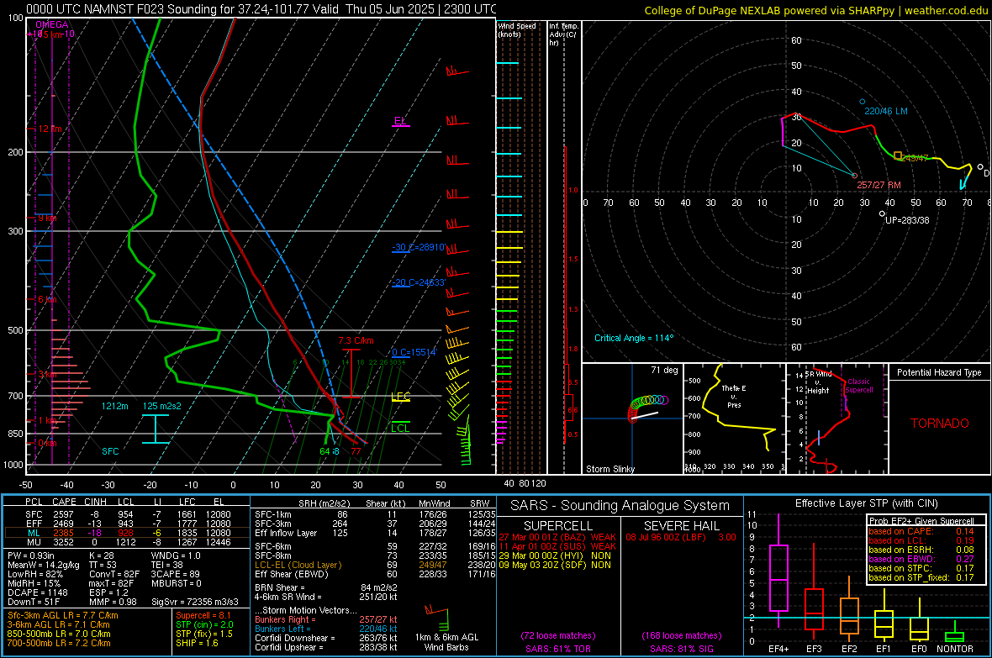This screenshot has height=658, width=992.
Task: Select the 6 km height marker
Action: pyautogui.click(x=47, y=299)
